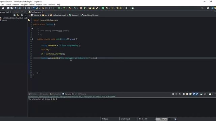Click the Terminate console button
Screen dimensions: 216x121
click(x=173, y=94)
